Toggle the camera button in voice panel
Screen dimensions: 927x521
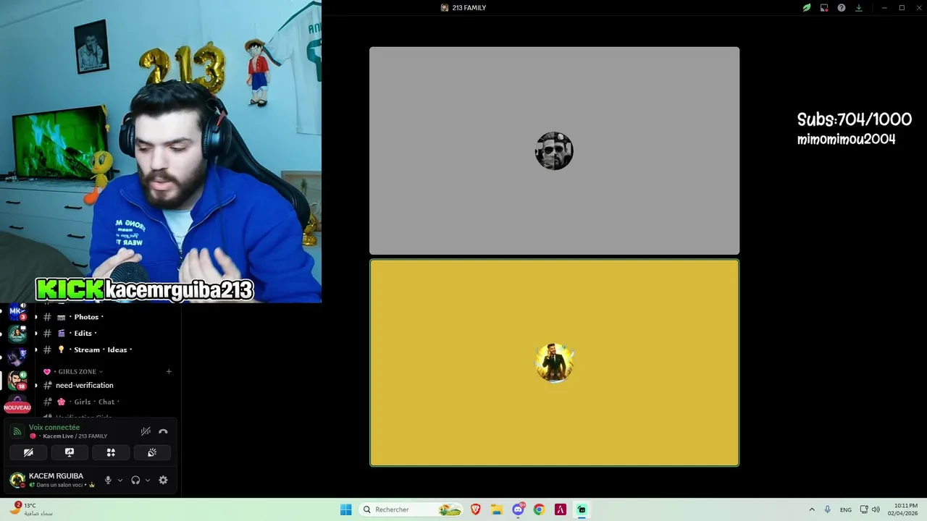28,452
